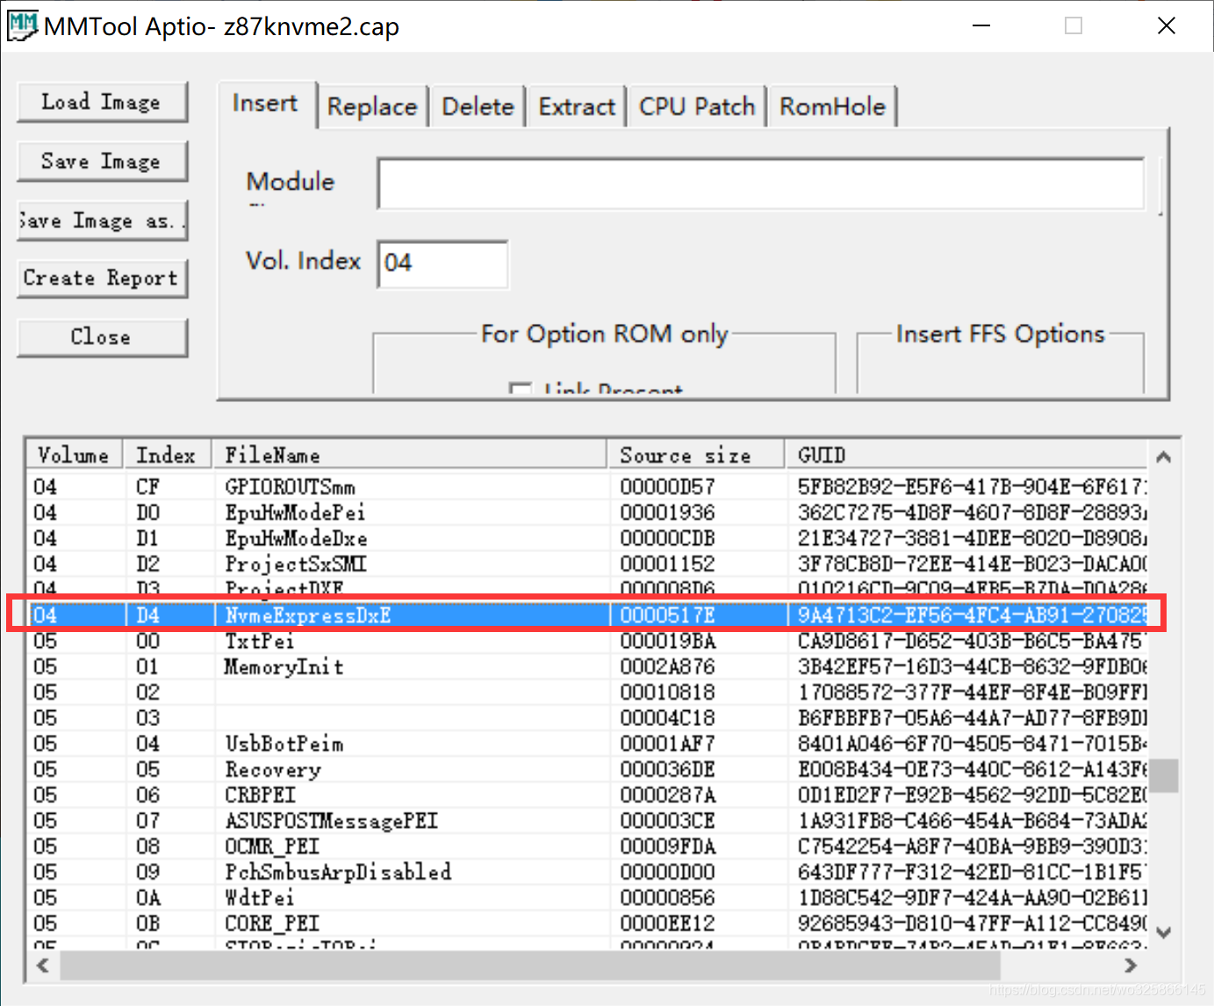
Task: Sort list by FileName column header
Action: point(409,455)
